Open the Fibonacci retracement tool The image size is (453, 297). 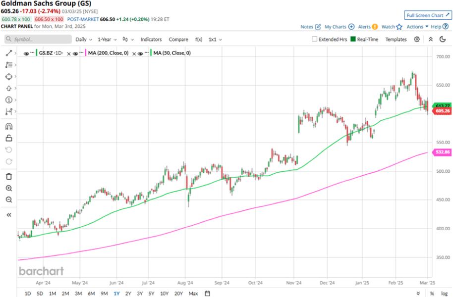pyautogui.click(x=8, y=65)
